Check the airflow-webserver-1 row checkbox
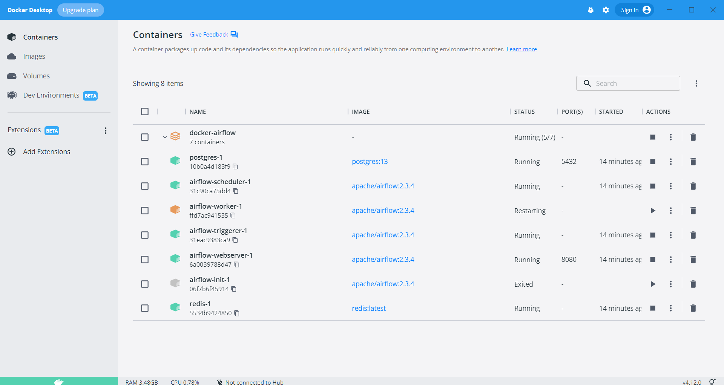The image size is (724, 385). (x=145, y=260)
